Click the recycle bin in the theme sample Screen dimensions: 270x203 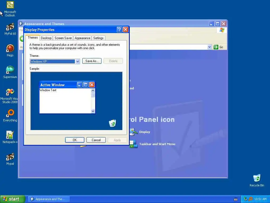click(112, 123)
